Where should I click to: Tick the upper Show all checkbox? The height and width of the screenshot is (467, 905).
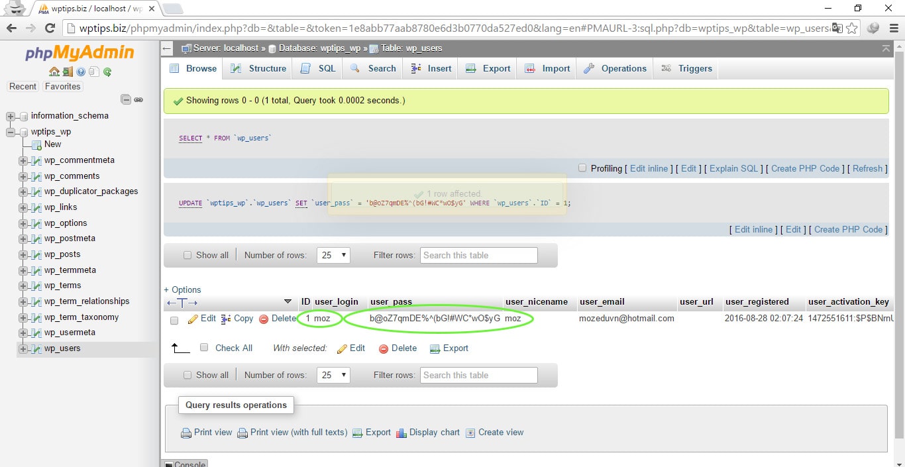tap(187, 255)
